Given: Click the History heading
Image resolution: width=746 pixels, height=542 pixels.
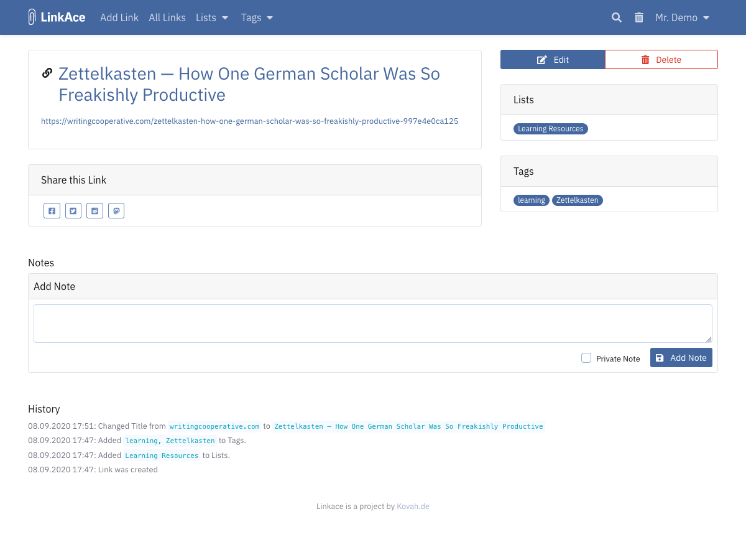Looking at the screenshot, I should (44, 409).
